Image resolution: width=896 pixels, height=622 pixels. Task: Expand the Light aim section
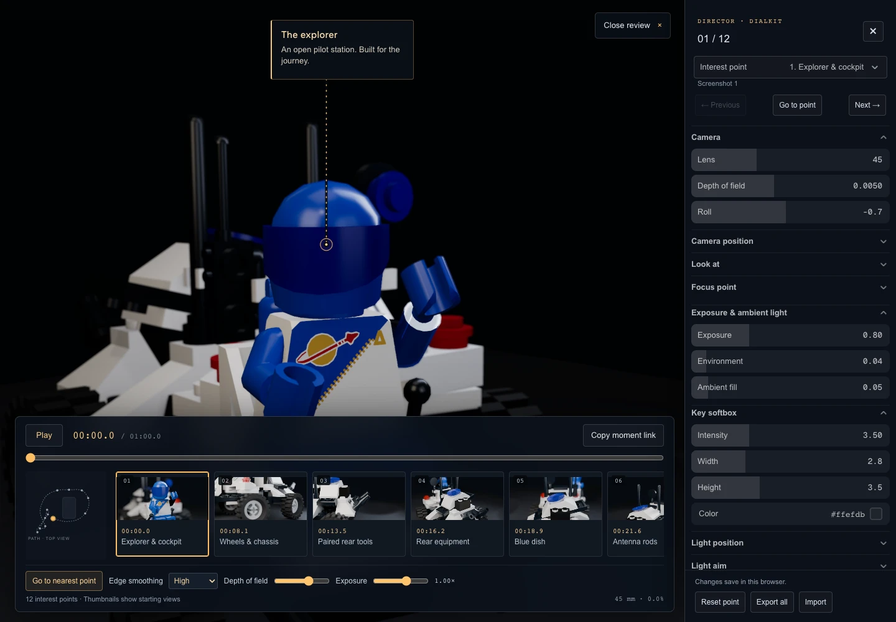click(x=790, y=565)
